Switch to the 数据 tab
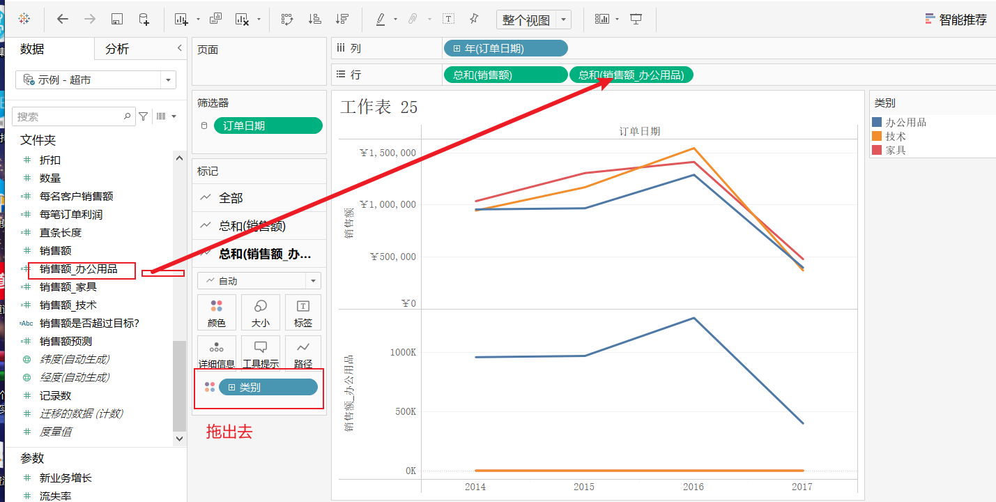The image size is (996, 502). tap(32, 49)
